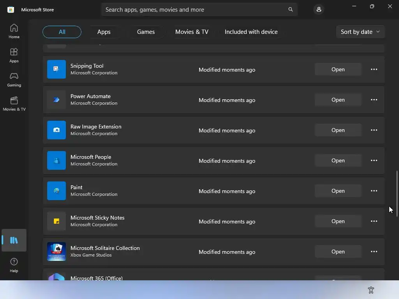Open Microsoft People via Open button
The image size is (399, 299).
338,160
